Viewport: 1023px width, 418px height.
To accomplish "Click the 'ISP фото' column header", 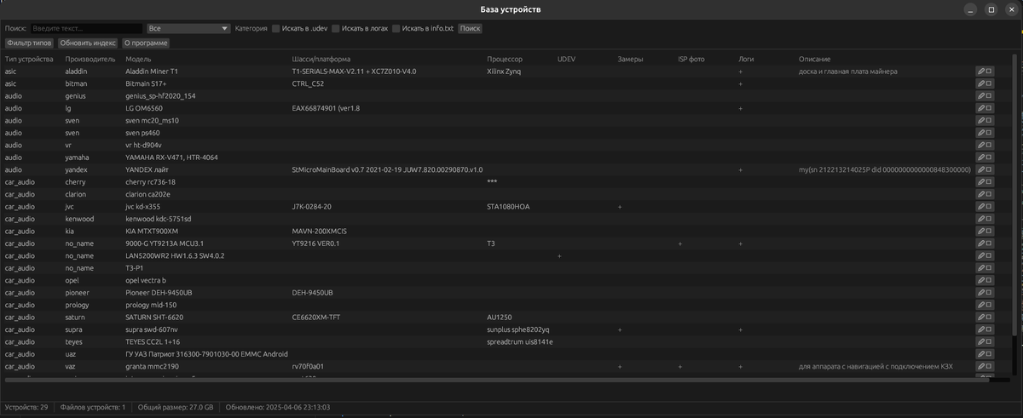I will pos(691,60).
